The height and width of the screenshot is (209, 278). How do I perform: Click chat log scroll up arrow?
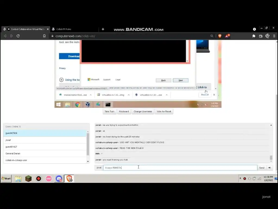(x=271, y=125)
